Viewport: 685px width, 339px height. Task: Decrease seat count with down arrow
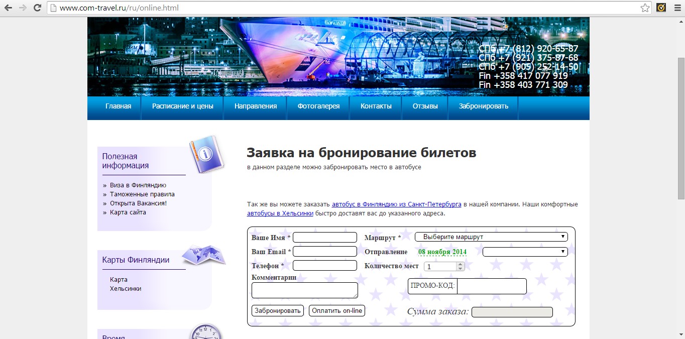461,269
